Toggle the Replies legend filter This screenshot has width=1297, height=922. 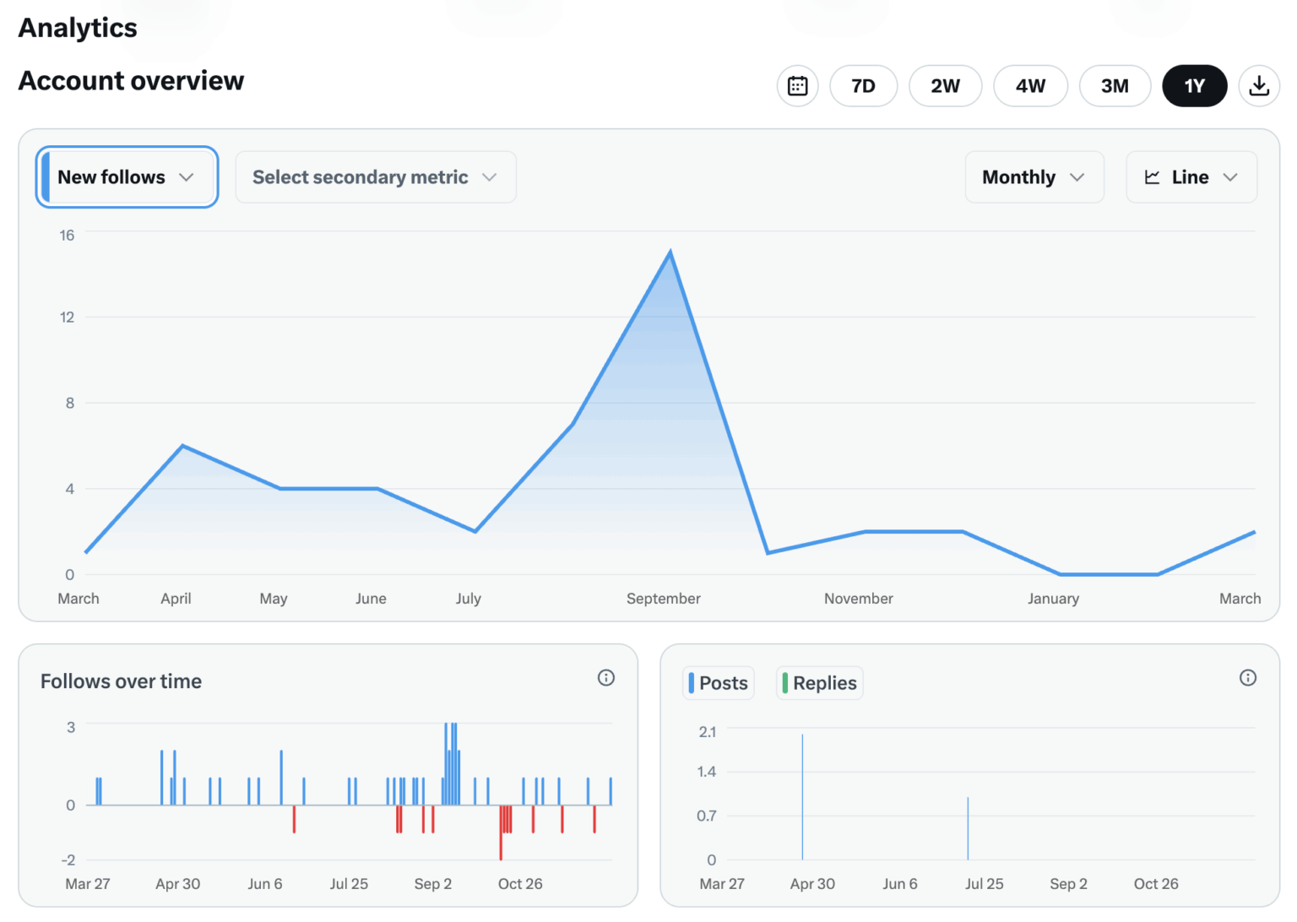click(818, 682)
